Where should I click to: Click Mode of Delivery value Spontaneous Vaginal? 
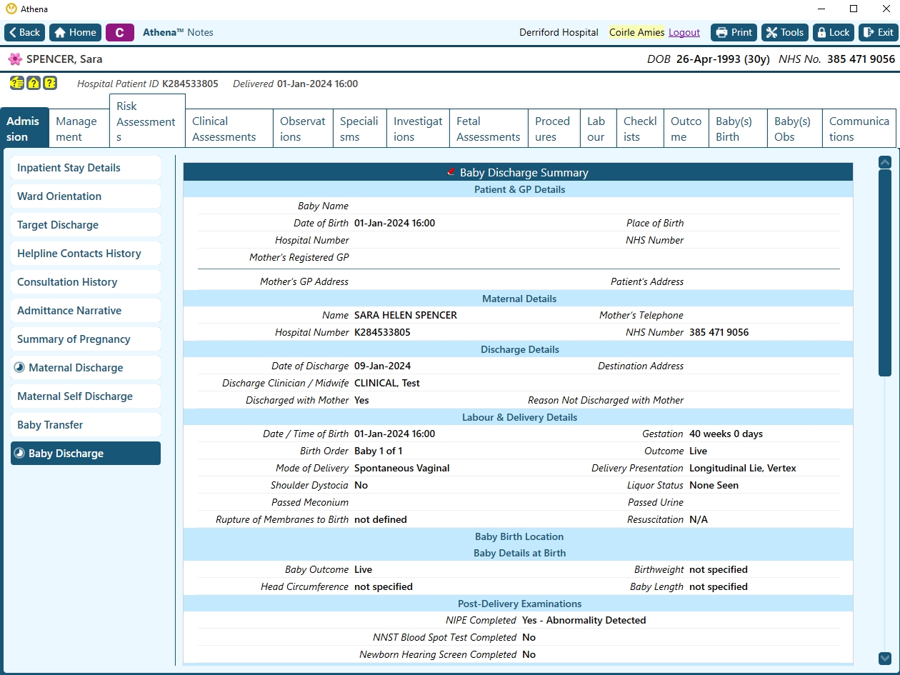point(402,468)
